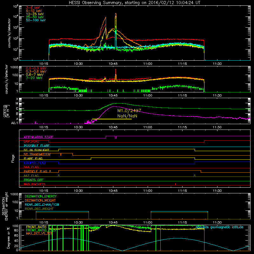Screen dimensions: 254x254
Task: Select the REAR_DEC_WEIGHT legend label
Action: point(39,209)
